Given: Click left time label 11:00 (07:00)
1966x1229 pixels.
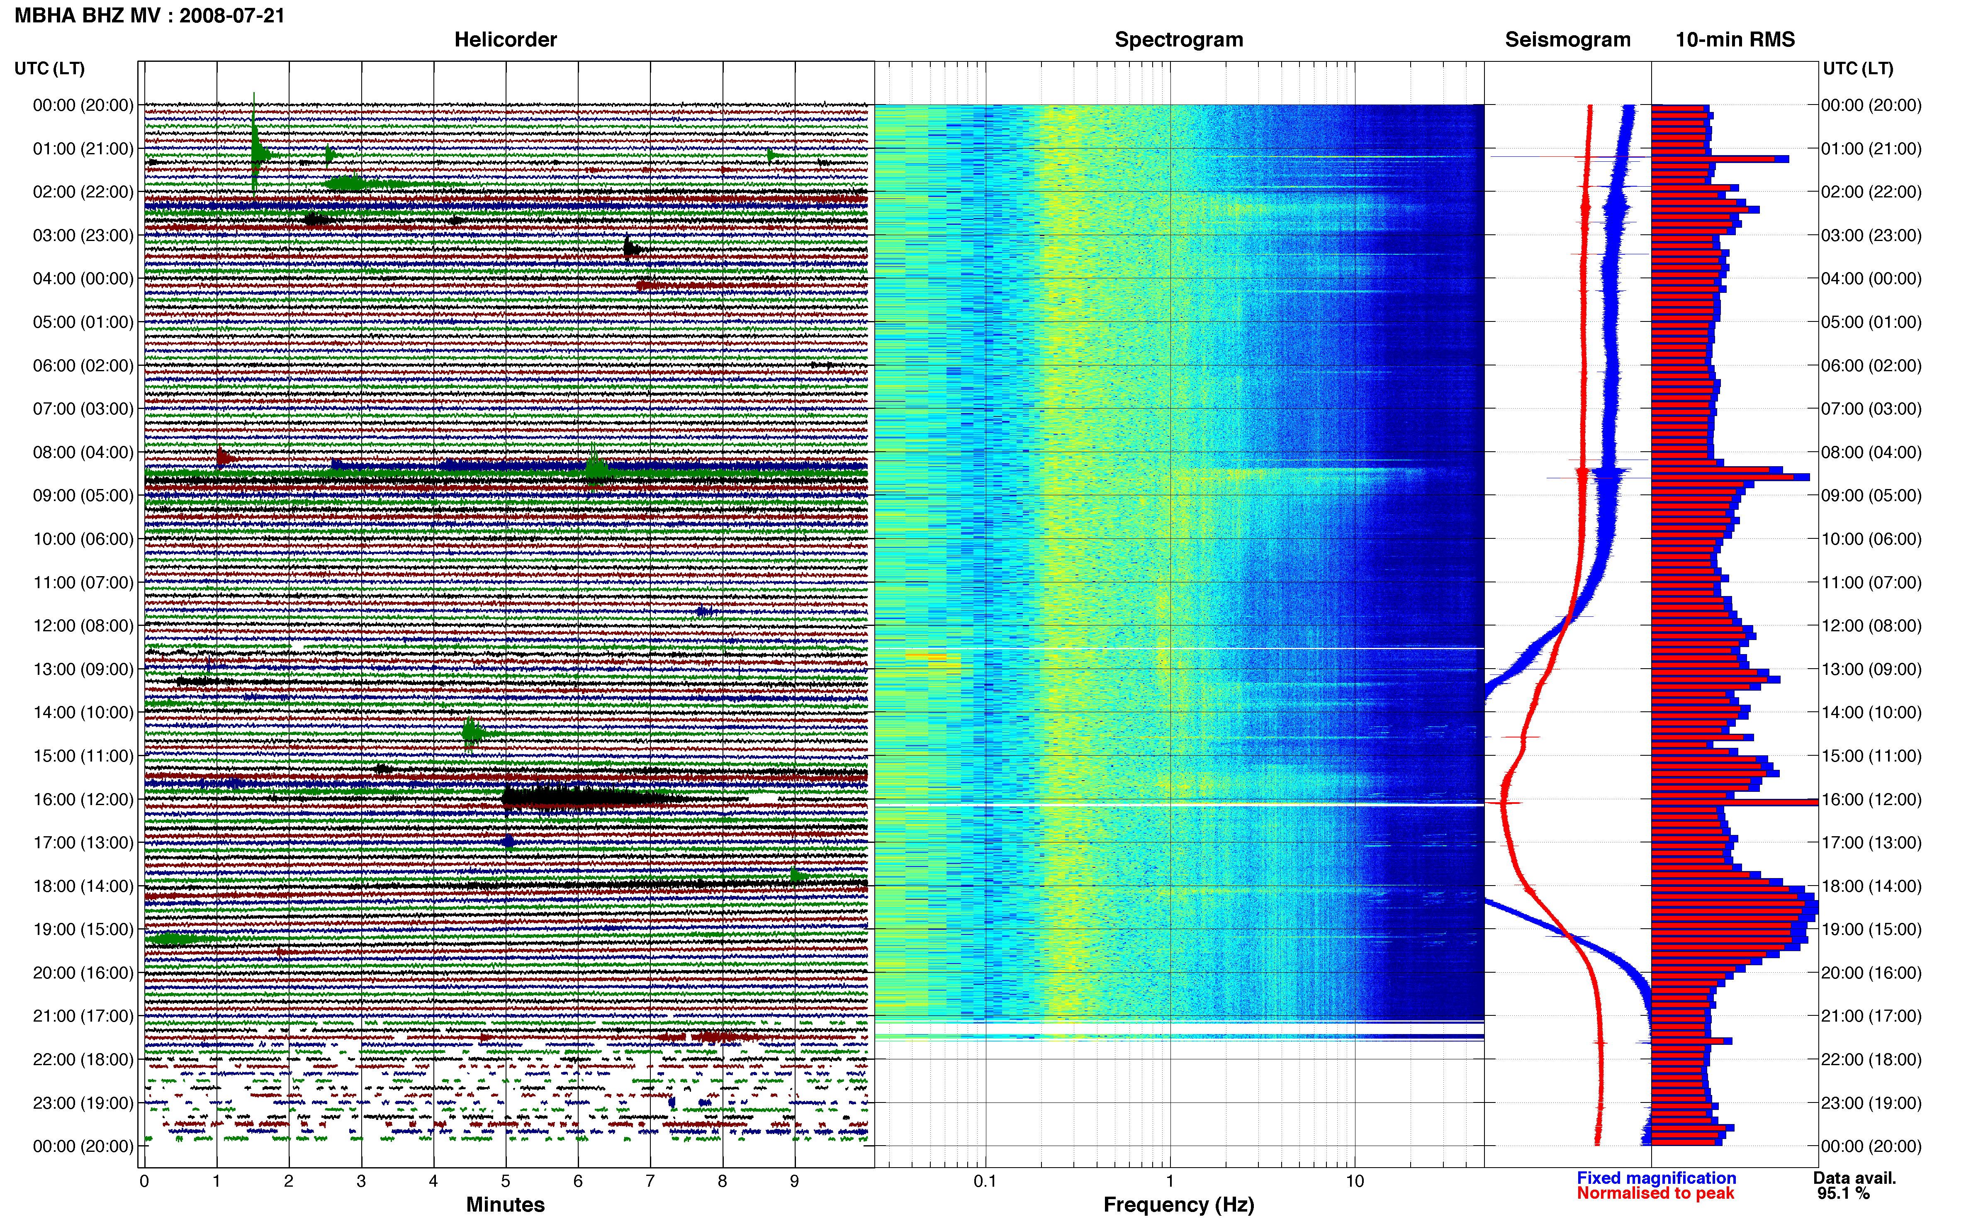Looking at the screenshot, I should pyautogui.click(x=83, y=583).
